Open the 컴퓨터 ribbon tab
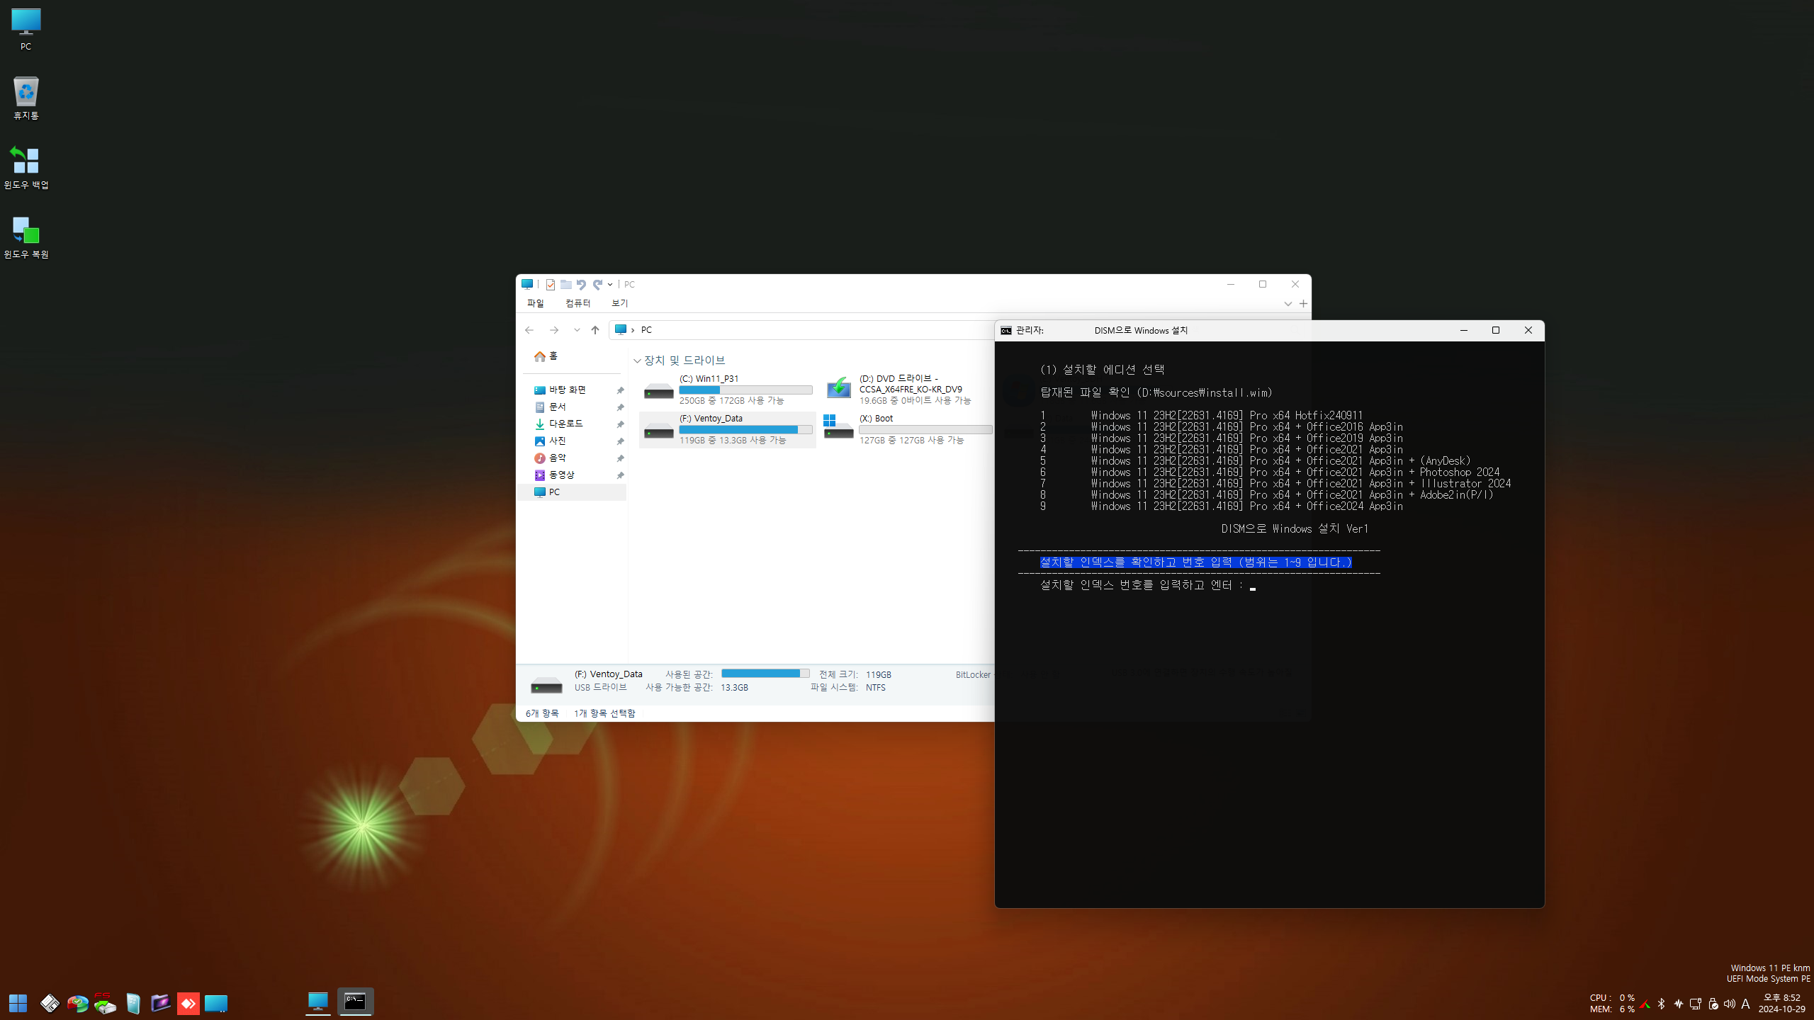The image size is (1814, 1020). [578, 303]
